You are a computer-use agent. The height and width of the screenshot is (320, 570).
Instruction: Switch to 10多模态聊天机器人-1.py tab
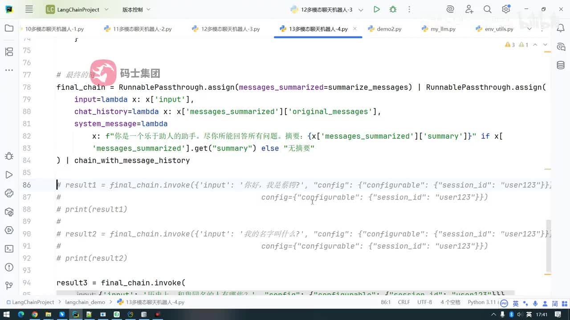pos(54,29)
